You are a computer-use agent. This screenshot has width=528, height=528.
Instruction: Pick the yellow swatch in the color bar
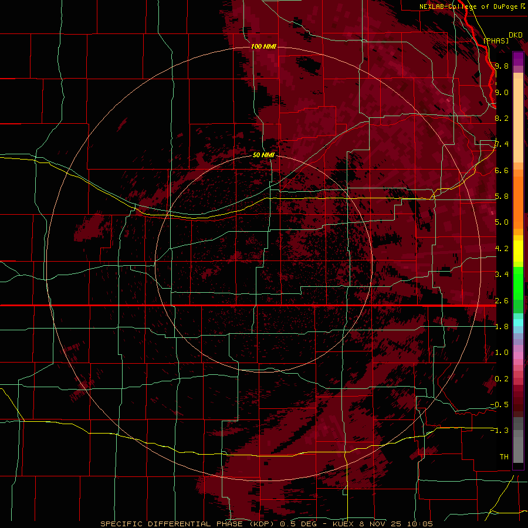[x=518, y=251]
